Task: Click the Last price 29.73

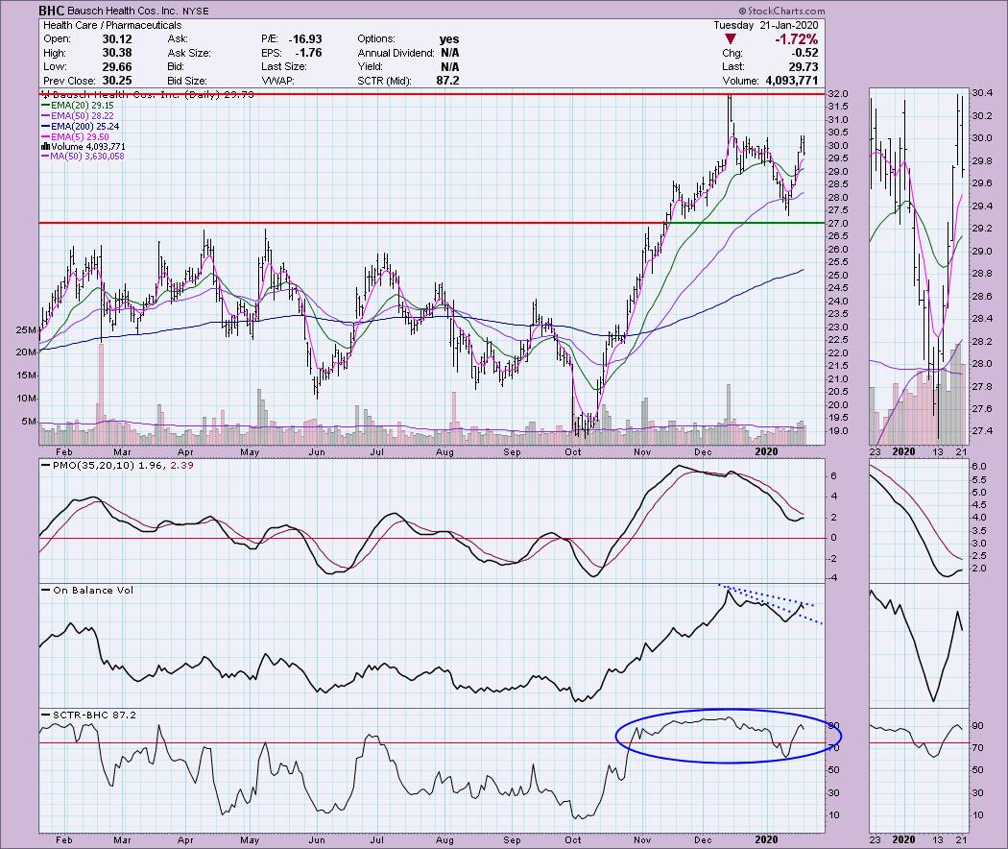Action: [804, 67]
